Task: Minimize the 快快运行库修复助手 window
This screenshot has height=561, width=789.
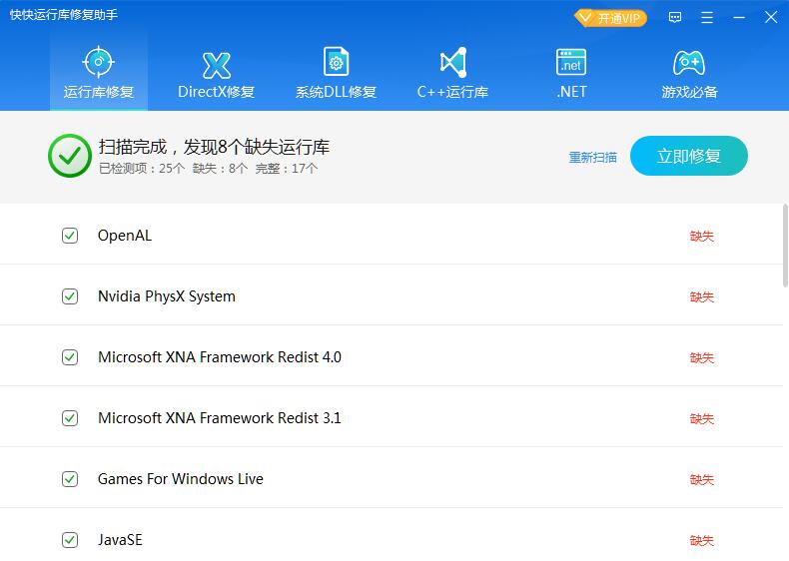Action: coord(739,18)
